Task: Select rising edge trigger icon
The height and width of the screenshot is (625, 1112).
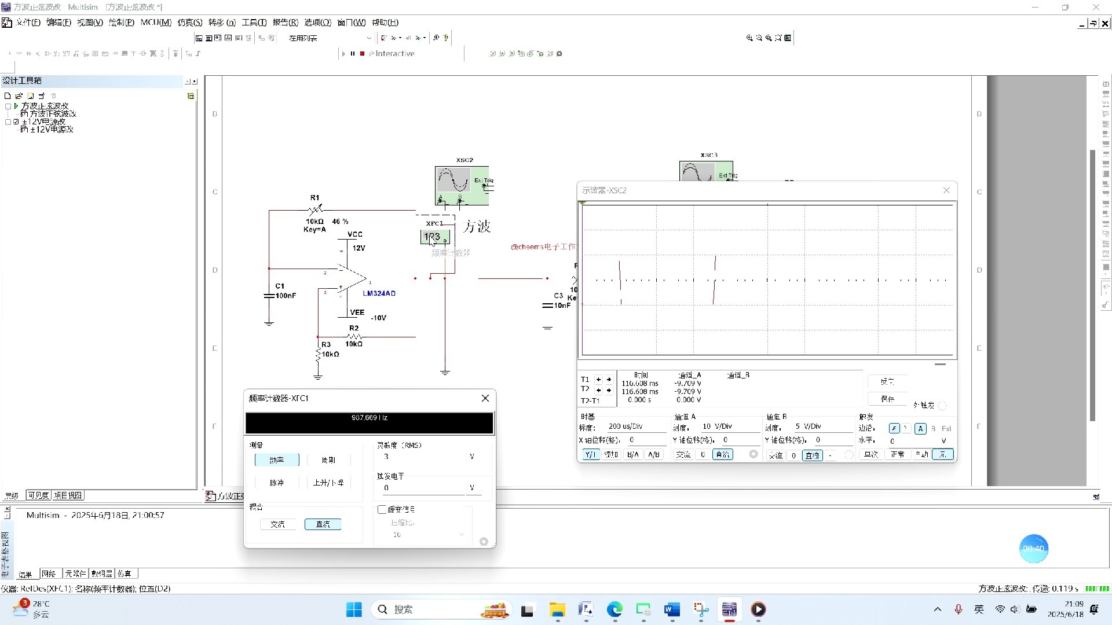Action: coord(894,429)
